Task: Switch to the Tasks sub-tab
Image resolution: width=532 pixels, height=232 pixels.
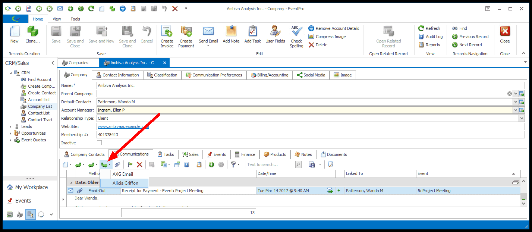Action: [x=166, y=154]
